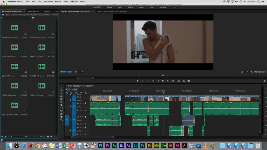Open the Fit zoom level dropdown
The image size is (267, 150).
[79, 72]
